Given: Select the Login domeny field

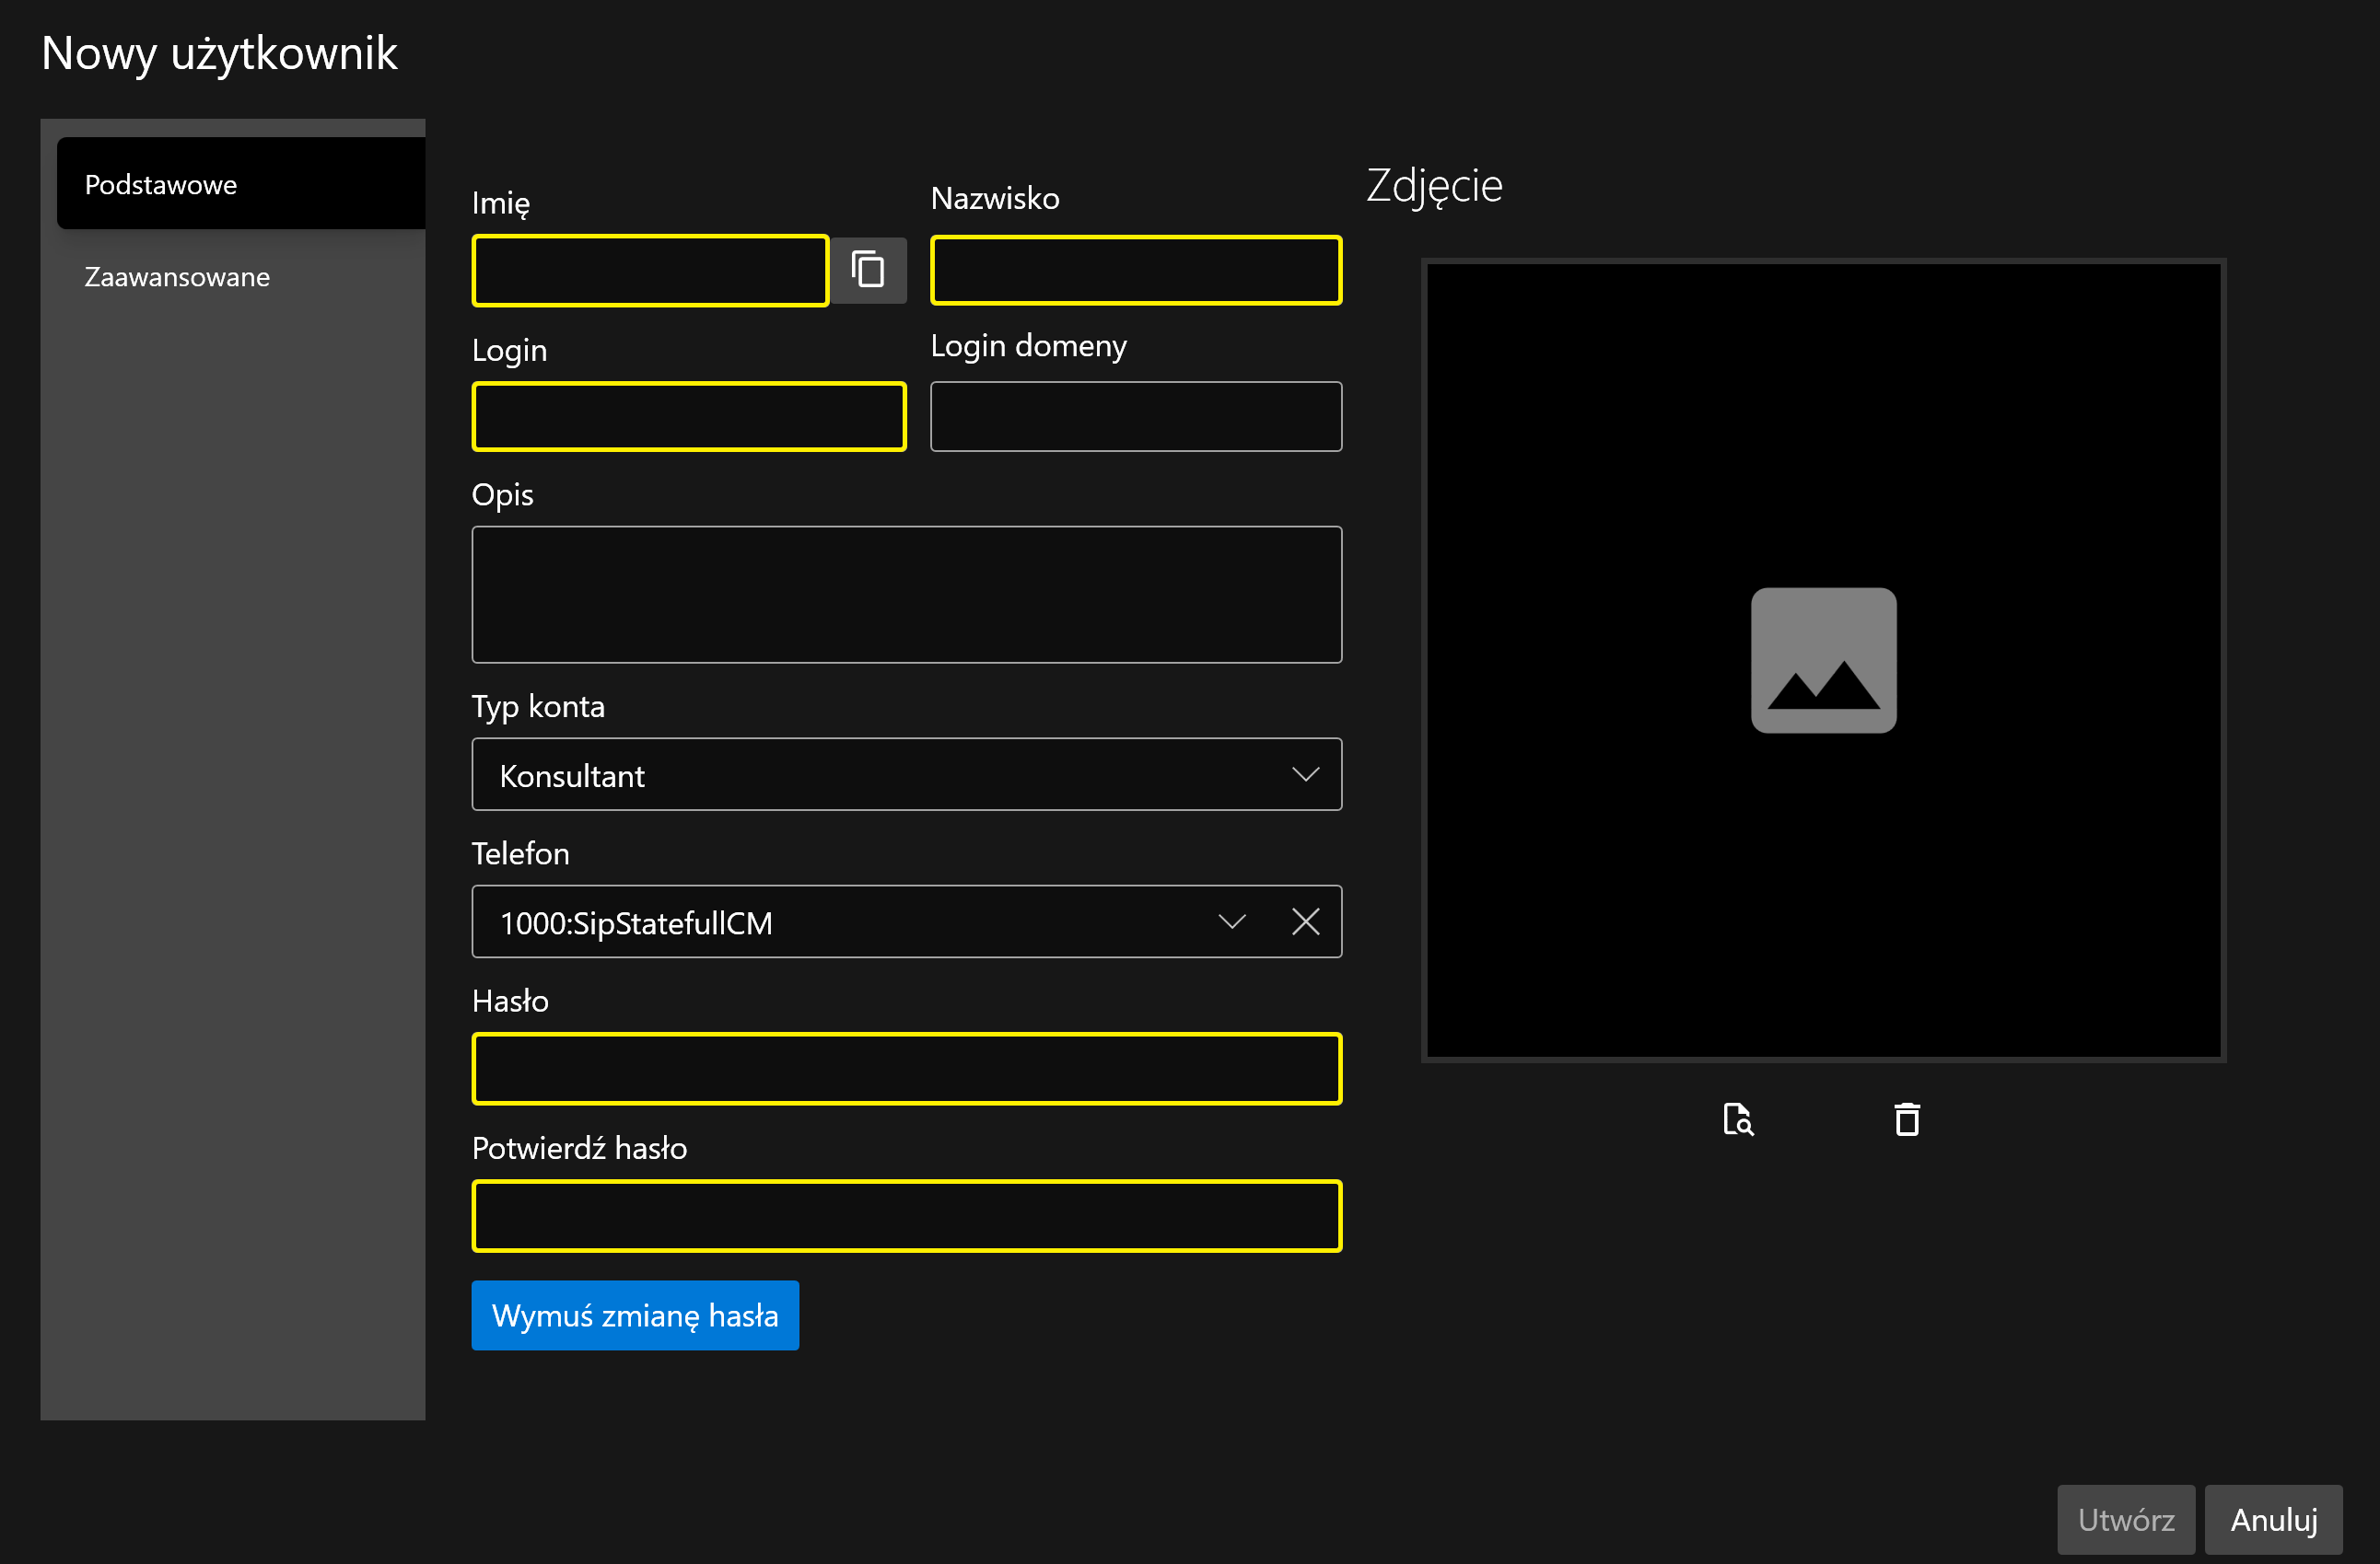Looking at the screenshot, I should pyautogui.click(x=1135, y=417).
